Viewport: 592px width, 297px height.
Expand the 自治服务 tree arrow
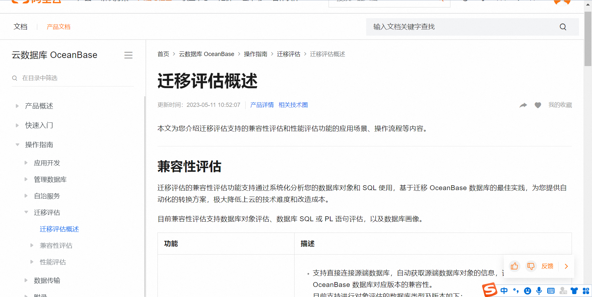coord(26,196)
